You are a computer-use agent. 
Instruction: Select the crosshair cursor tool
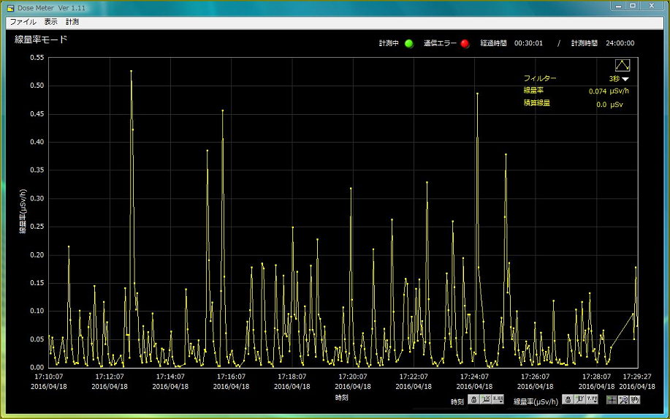(x=612, y=399)
